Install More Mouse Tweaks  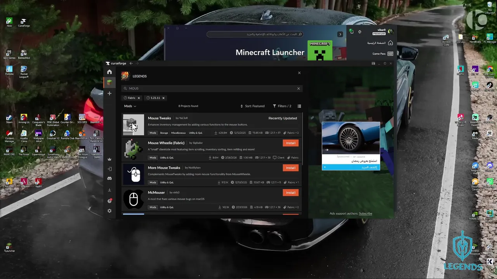pos(290,168)
